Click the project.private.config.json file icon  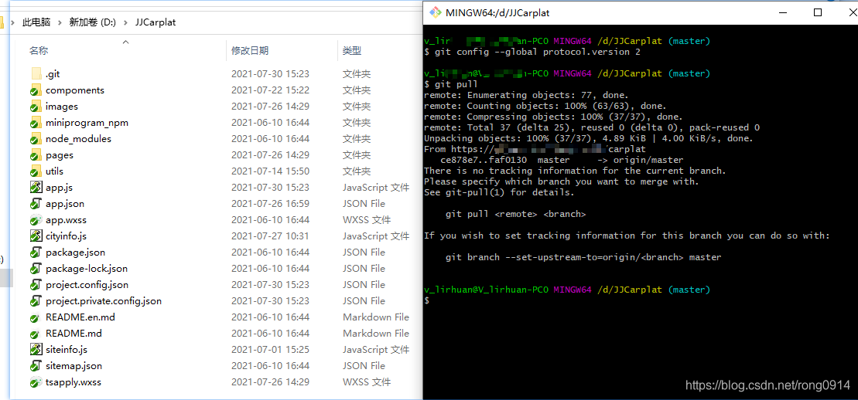36,301
